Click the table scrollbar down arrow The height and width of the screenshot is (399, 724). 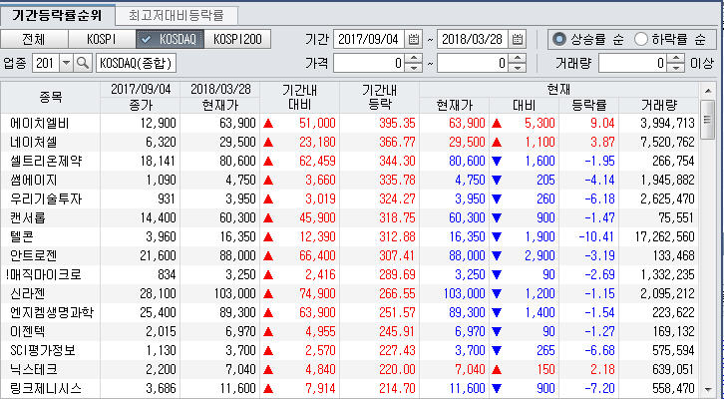tap(708, 390)
